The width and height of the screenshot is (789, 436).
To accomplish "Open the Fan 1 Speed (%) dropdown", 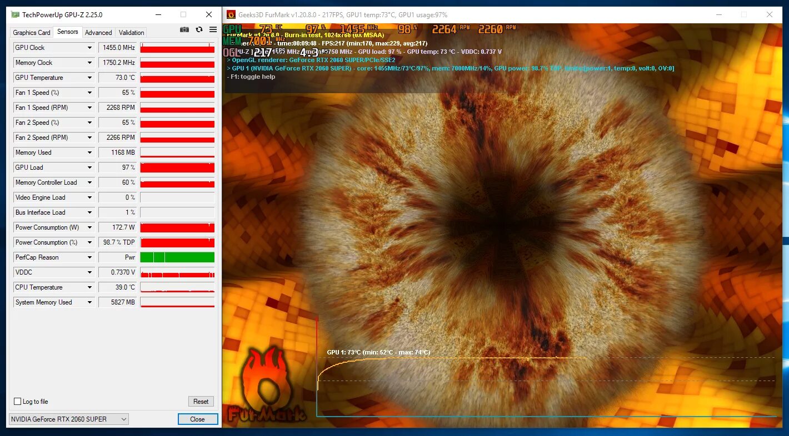I will tap(89, 93).
